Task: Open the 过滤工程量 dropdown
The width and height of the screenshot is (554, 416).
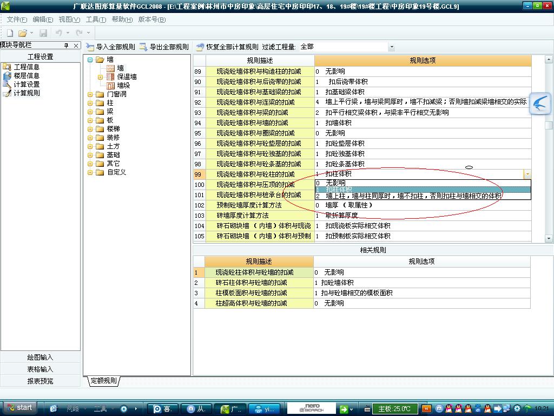Action: click(x=392, y=47)
